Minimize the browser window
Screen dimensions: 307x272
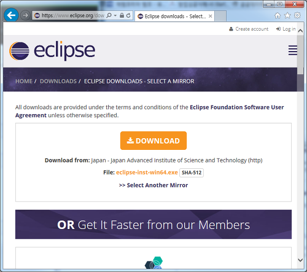(269, 4)
